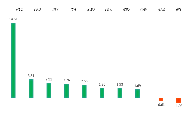The width and height of the screenshot is (194, 114).
Task: Click the XAU category label
Action: [x=161, y=10]
